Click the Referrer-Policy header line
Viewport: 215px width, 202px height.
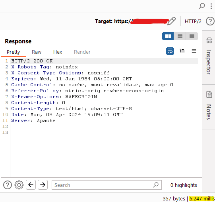click(x=87, y=91)
